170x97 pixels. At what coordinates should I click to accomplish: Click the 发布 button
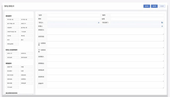[147, 6]
